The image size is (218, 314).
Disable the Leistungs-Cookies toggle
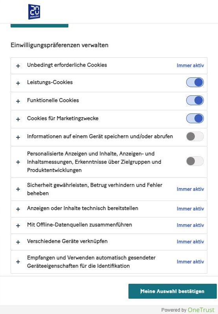point(195,82)
